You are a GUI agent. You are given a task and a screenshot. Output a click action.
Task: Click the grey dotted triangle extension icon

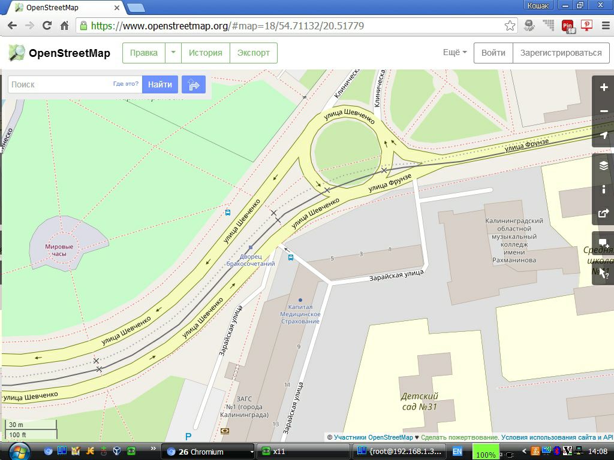coord(549,26)
